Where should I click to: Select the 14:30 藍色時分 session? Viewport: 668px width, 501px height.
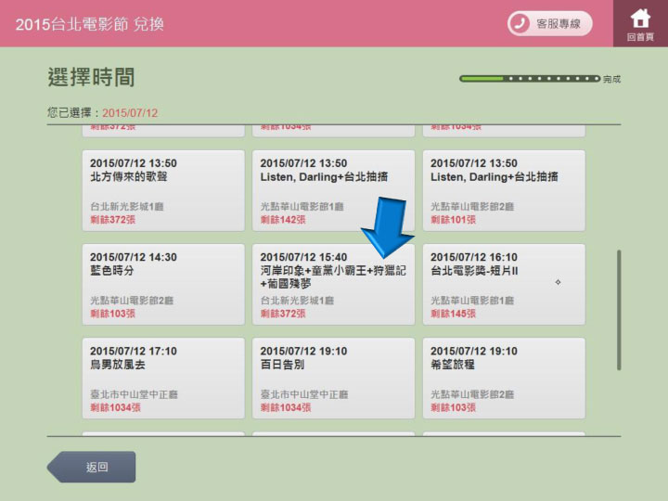163,284
